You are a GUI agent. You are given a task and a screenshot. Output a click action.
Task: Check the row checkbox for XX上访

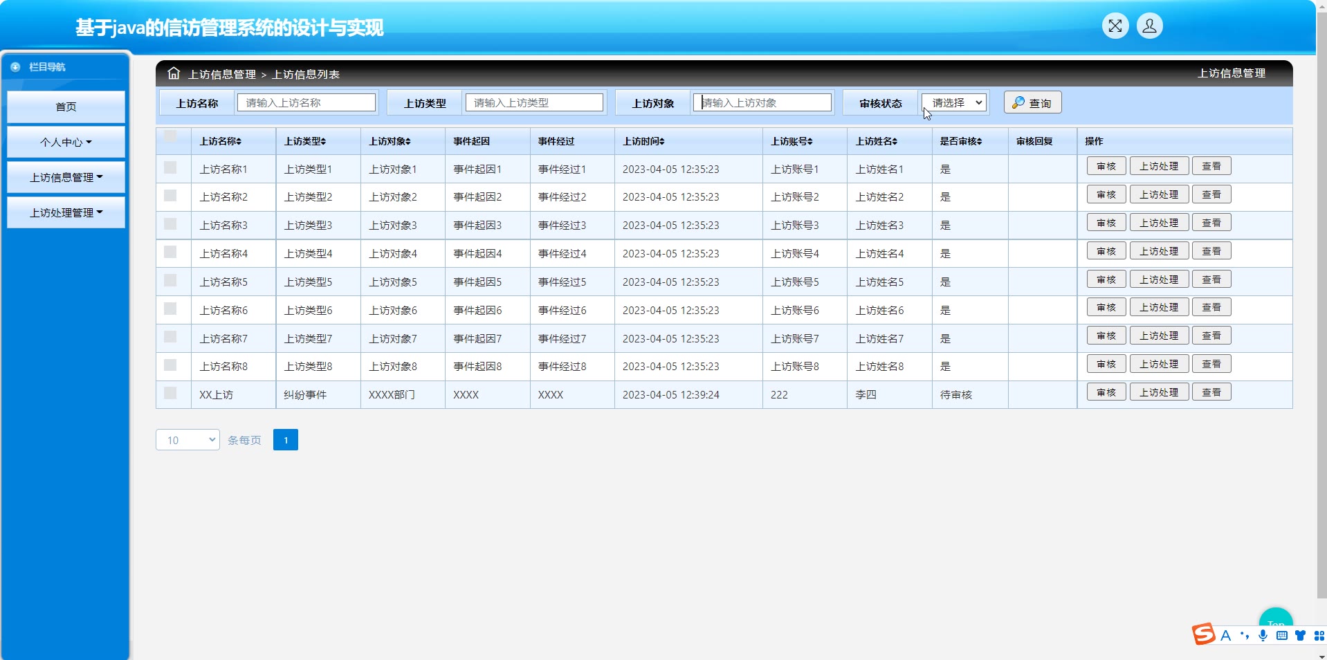[x=170, y=393]
